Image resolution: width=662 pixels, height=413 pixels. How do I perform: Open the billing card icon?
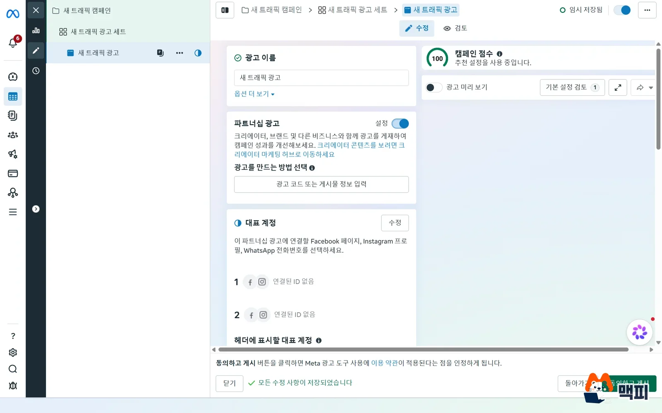click(x=13, y=173)
